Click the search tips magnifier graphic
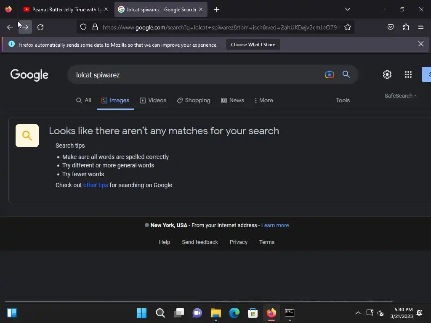 (x=27, y=135)
